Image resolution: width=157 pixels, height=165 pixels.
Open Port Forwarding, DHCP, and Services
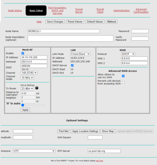[x=57, y=10]
